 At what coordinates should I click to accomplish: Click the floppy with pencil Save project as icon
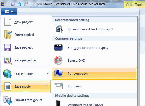8,60
